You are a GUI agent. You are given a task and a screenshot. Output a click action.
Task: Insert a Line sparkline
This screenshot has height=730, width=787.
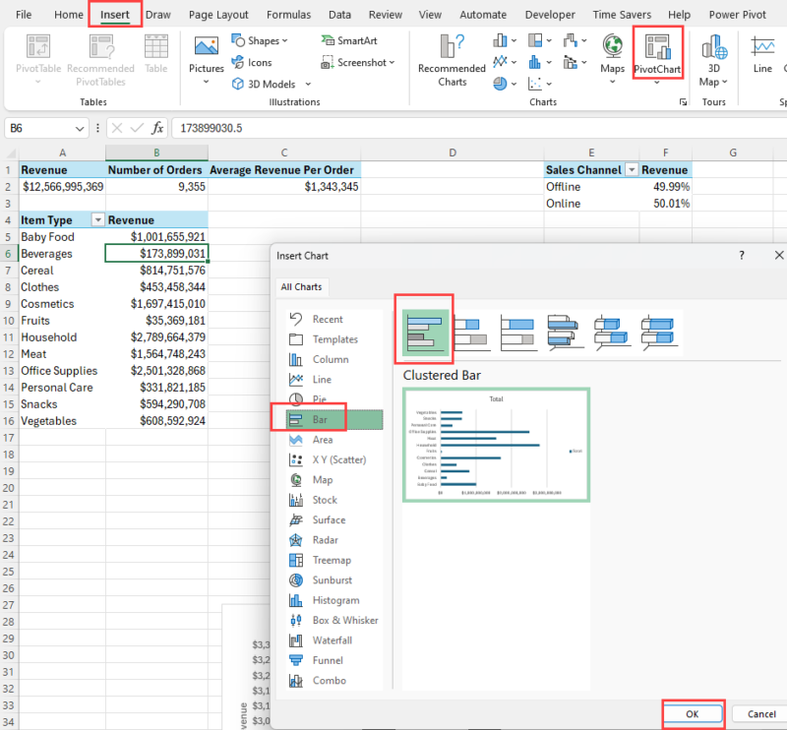click(x=763, y=54)
